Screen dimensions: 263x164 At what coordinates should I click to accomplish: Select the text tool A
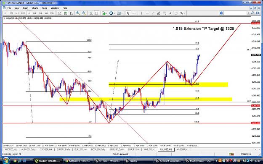[x=170, y=13]
